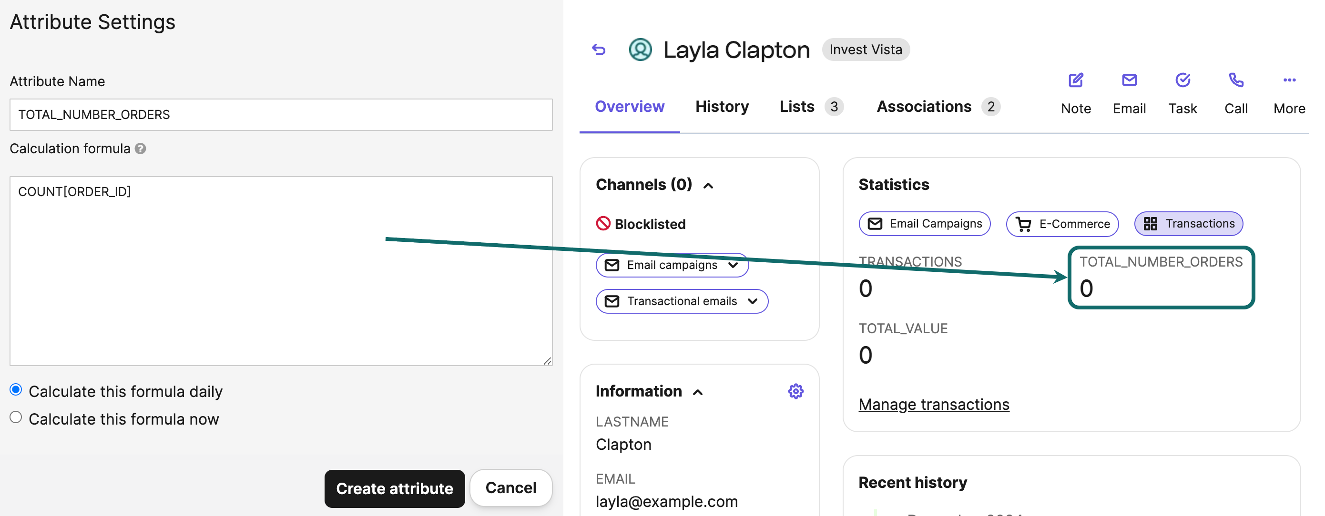1325x516 pixels.
Task: Select Calculate this formula daily
Action: [x=16, y=389]
